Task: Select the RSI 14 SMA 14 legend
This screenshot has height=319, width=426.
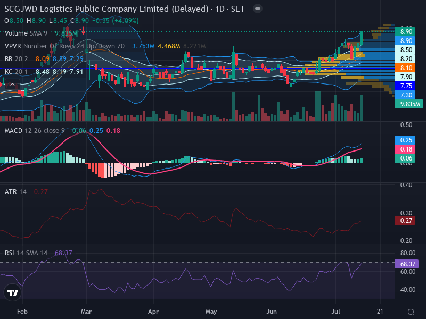Action: (x=26, y=253)
